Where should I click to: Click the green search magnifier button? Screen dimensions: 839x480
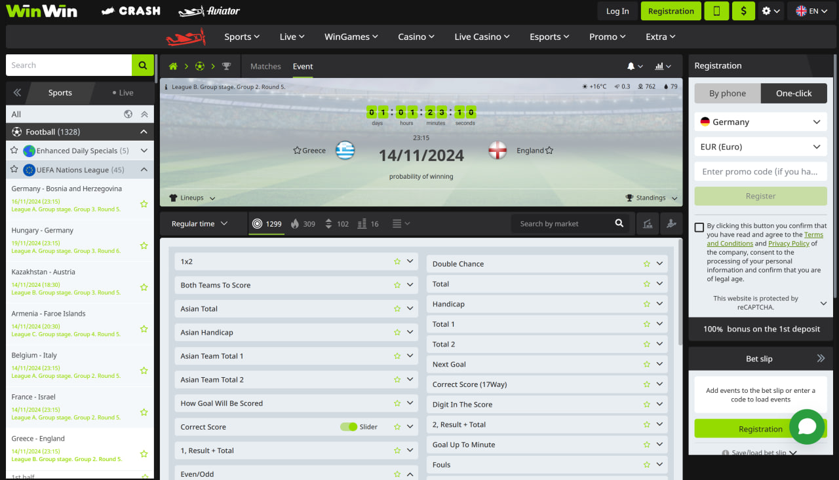click(x=142, y=65)
